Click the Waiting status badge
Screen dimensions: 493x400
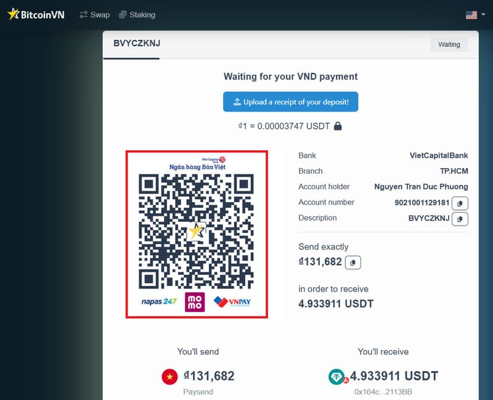449,44
